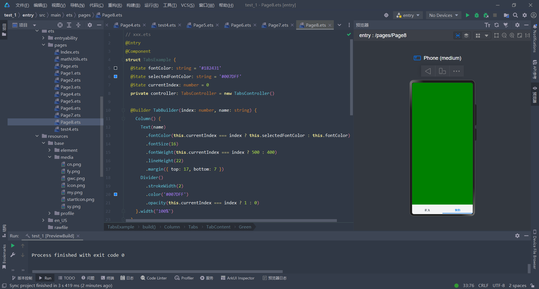Zoom out the preview
This screenshot has width=539, height=289.
504,35
